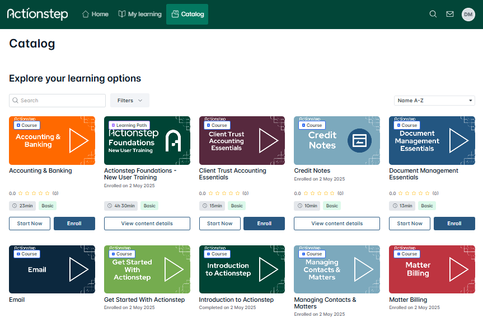The width and height of the screenshot is (483, 318).
Task: Click the Get Started With Actionstep title
Action: (144, 300)
